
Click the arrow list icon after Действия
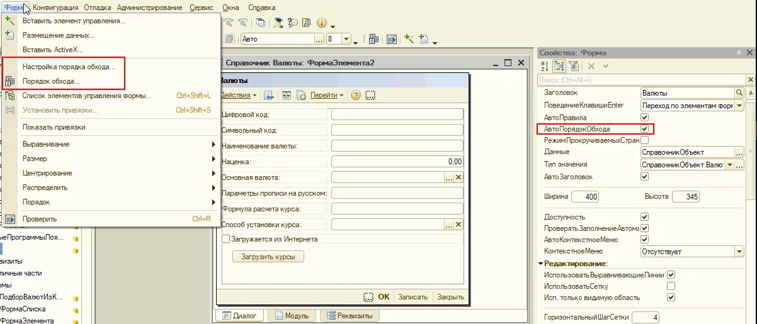pyautogui.click(x=269, y=95)
